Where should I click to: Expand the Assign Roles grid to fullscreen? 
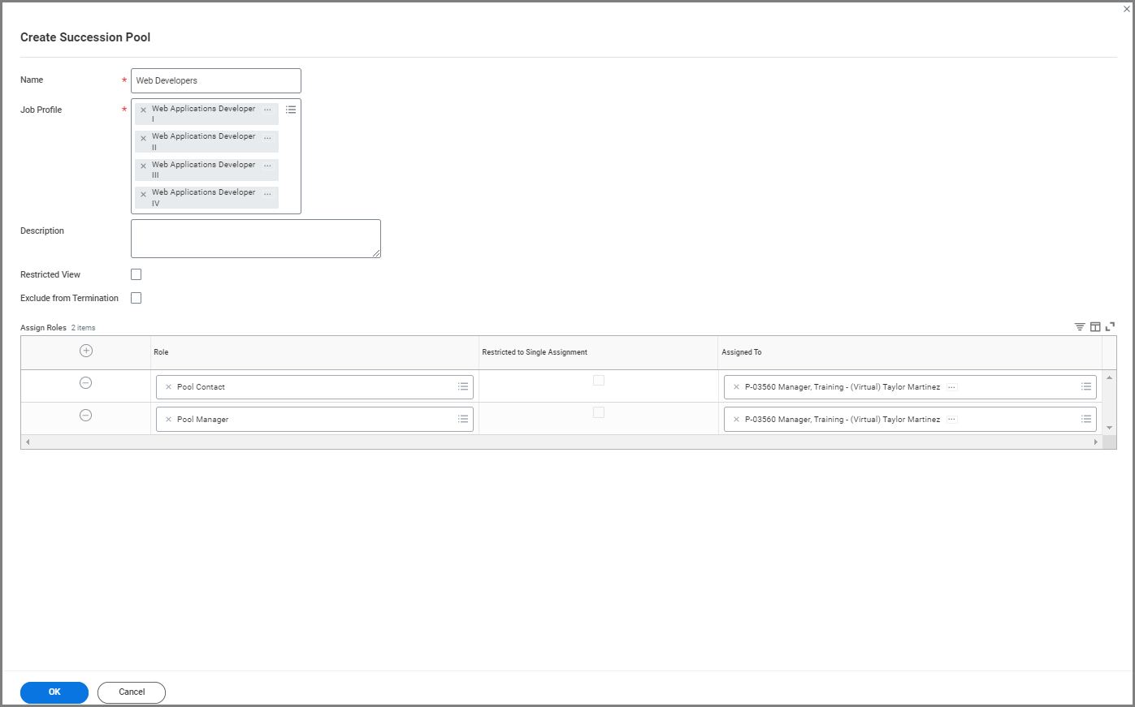tap(1110, 327)
